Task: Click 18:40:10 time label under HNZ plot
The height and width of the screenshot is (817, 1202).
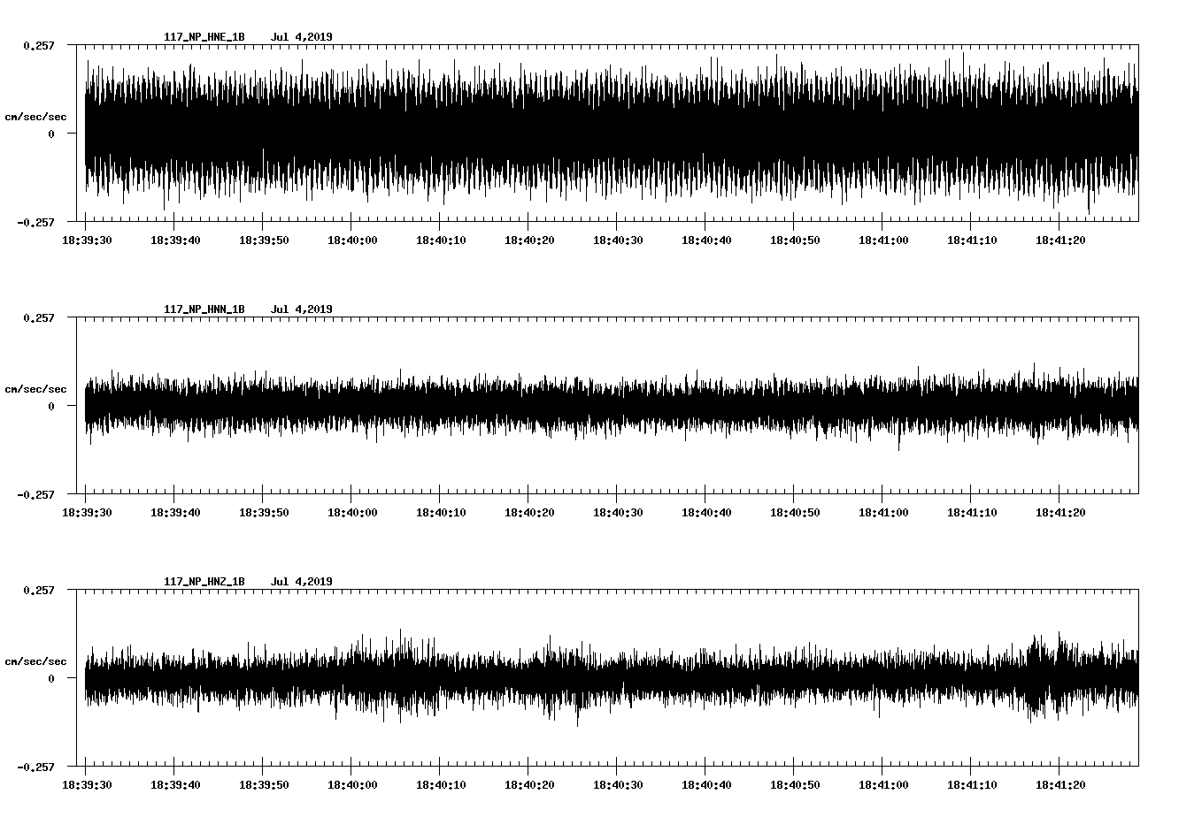Action: [441, 784]
